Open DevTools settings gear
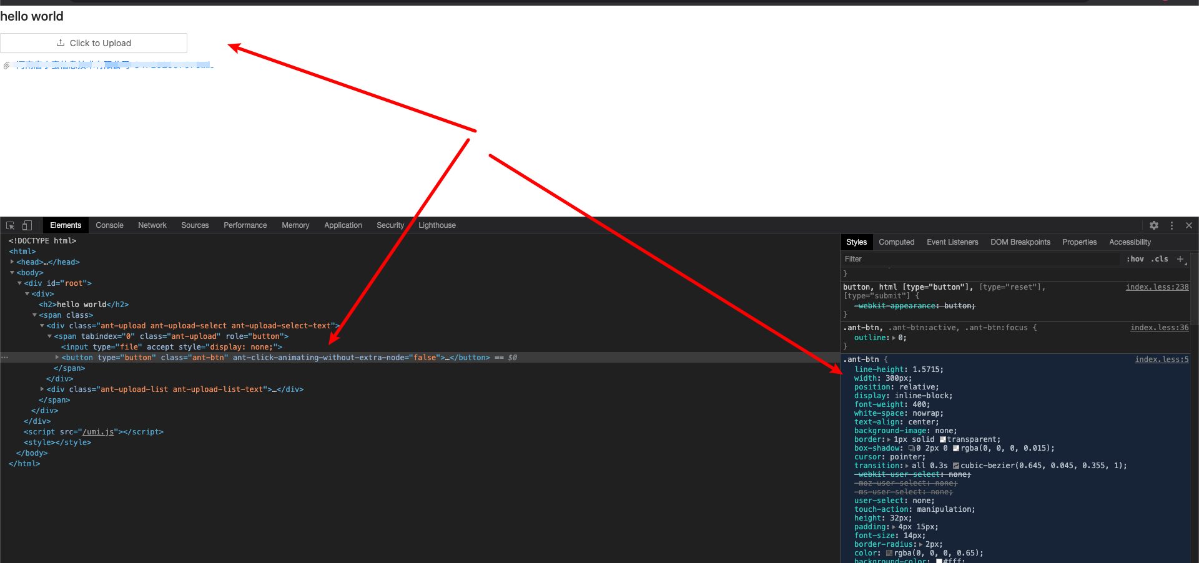Viewport: 1199px width, 563px height. 1154,225
